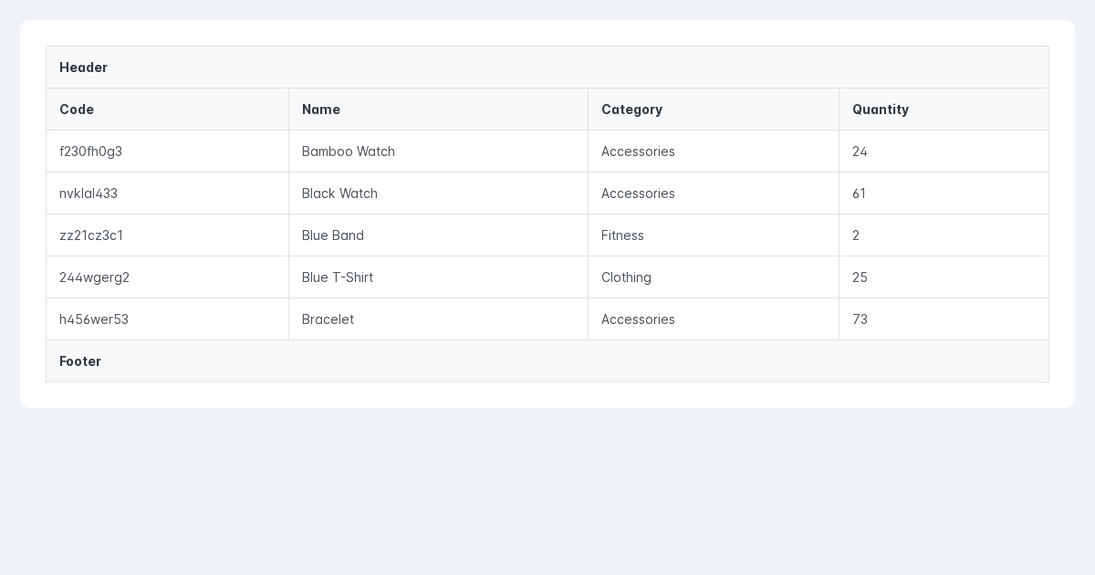The image size is (1095, 575).
Task: Click the quantity 2 cell
Action: coord(856,235)
